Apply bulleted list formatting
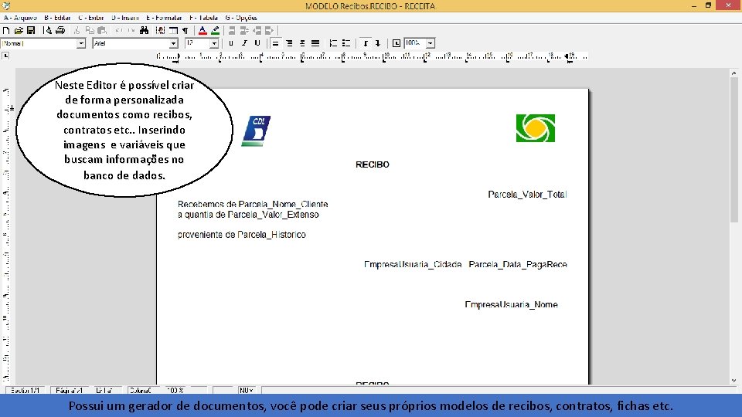 pyautogui.click(x=346, y=43)
